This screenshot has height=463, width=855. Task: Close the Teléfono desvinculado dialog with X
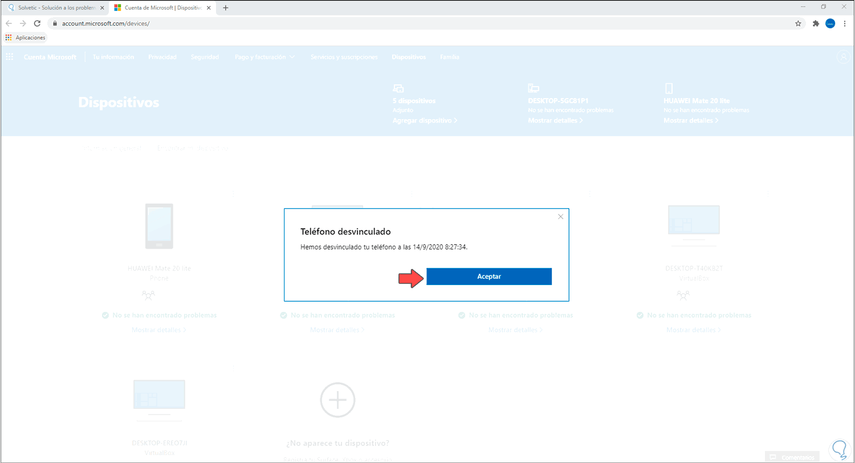pos(560,217)
